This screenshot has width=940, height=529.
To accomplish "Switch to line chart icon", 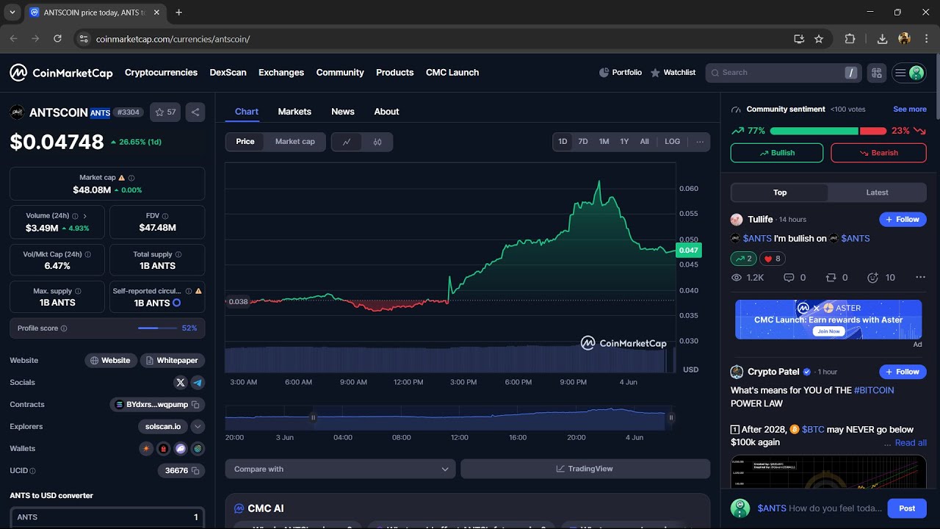I will (x=347, y=142).
